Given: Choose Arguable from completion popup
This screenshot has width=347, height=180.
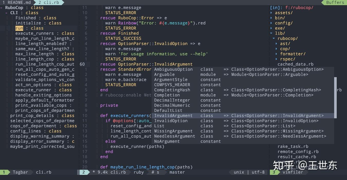Looking at the screenshot, I should click(243, 75).
